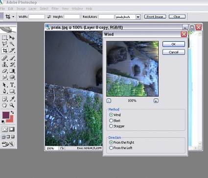Swap width and height values
Image resolution: width=208 pixels, height=178 pixels.
pos(49,17)
